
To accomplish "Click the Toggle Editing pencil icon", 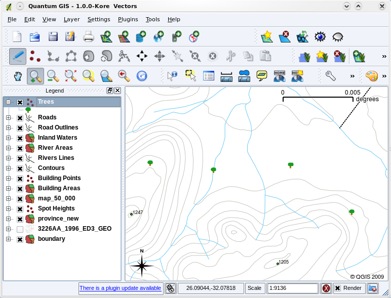I will pos(18,56).
